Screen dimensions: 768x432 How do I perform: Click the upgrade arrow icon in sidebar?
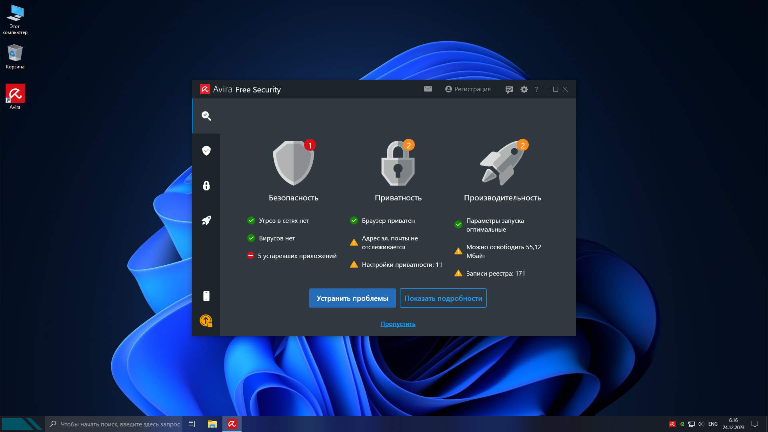(x=206, y=320)
